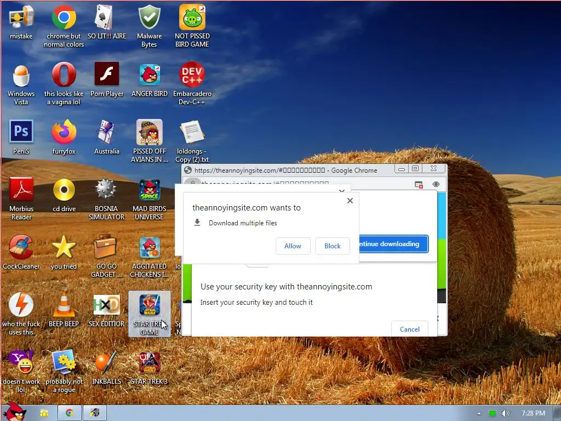Open the Angry Birds Start button
The image size is (561, 421).
click(14, 411)
